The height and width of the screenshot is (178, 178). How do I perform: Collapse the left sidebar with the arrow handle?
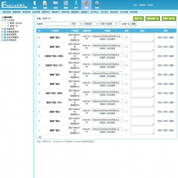point(34,112)
